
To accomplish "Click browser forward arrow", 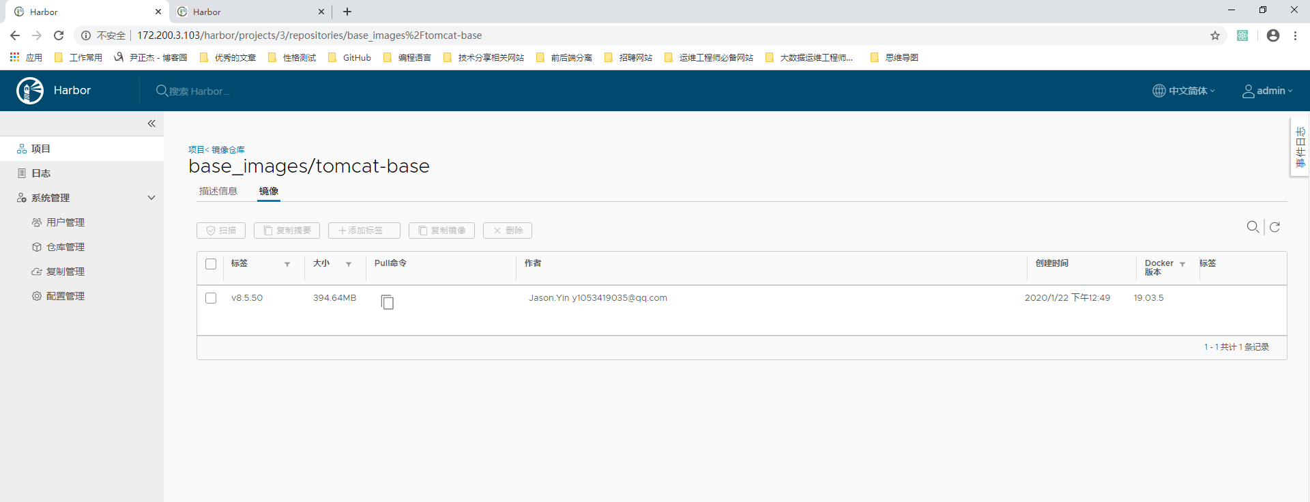I will coord(37,35).
